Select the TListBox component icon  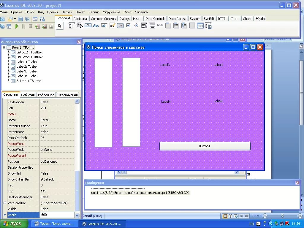click(x=144, y=26)
